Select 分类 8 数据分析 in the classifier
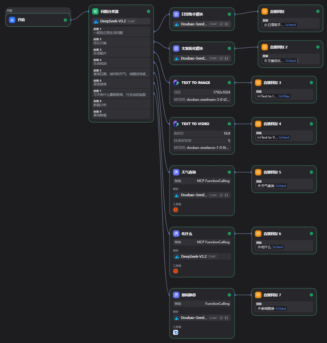This screenshot has height=343, width=327. tap(121, 103)
